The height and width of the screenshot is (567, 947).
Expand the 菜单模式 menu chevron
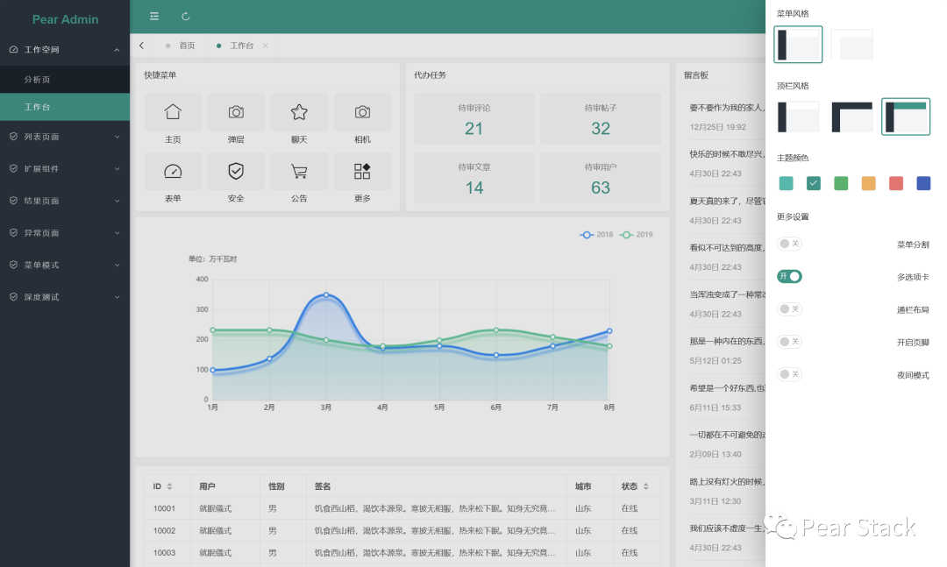[117, 265]
